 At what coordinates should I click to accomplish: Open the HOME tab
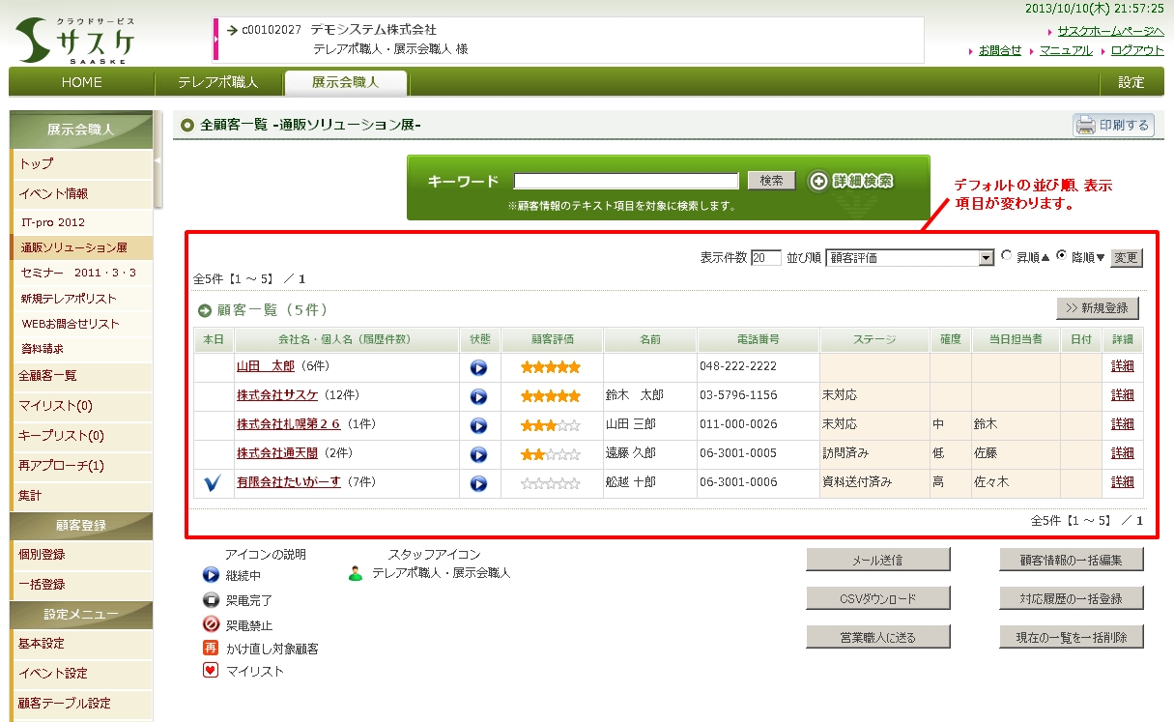(81, 83)
